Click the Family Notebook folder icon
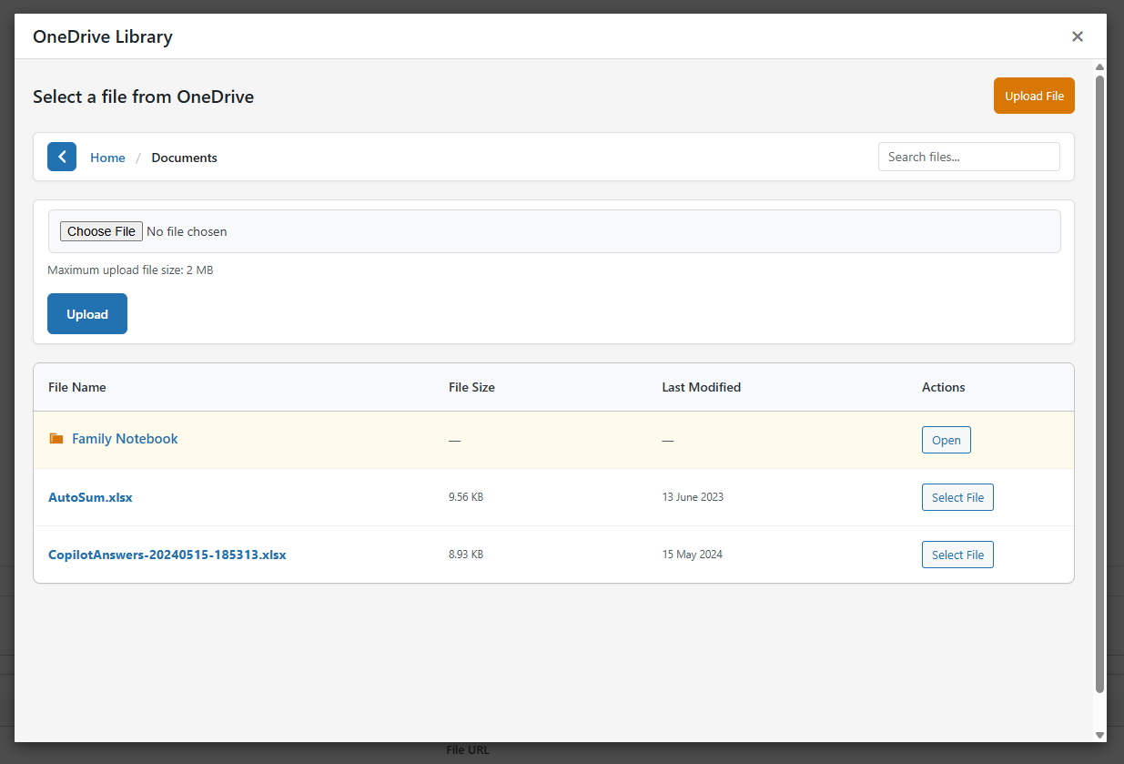Viewport: 1124px width, 764px height. [56, 438]
